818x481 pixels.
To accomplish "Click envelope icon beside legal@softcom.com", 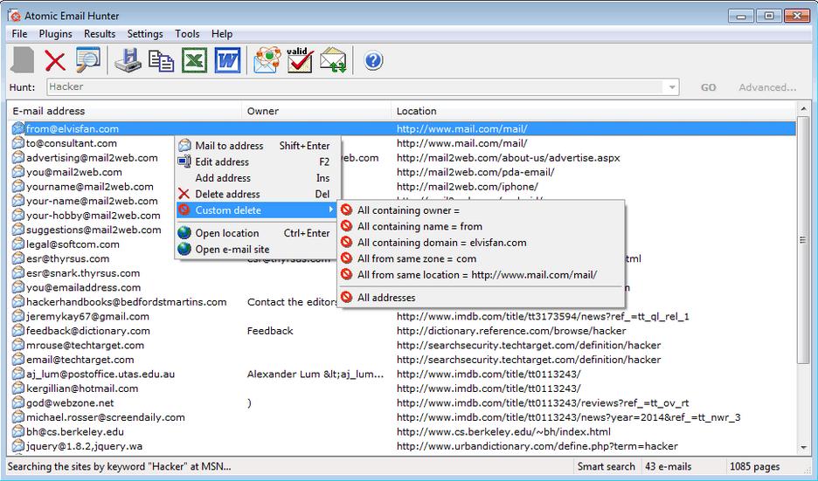I will [18, 244].
